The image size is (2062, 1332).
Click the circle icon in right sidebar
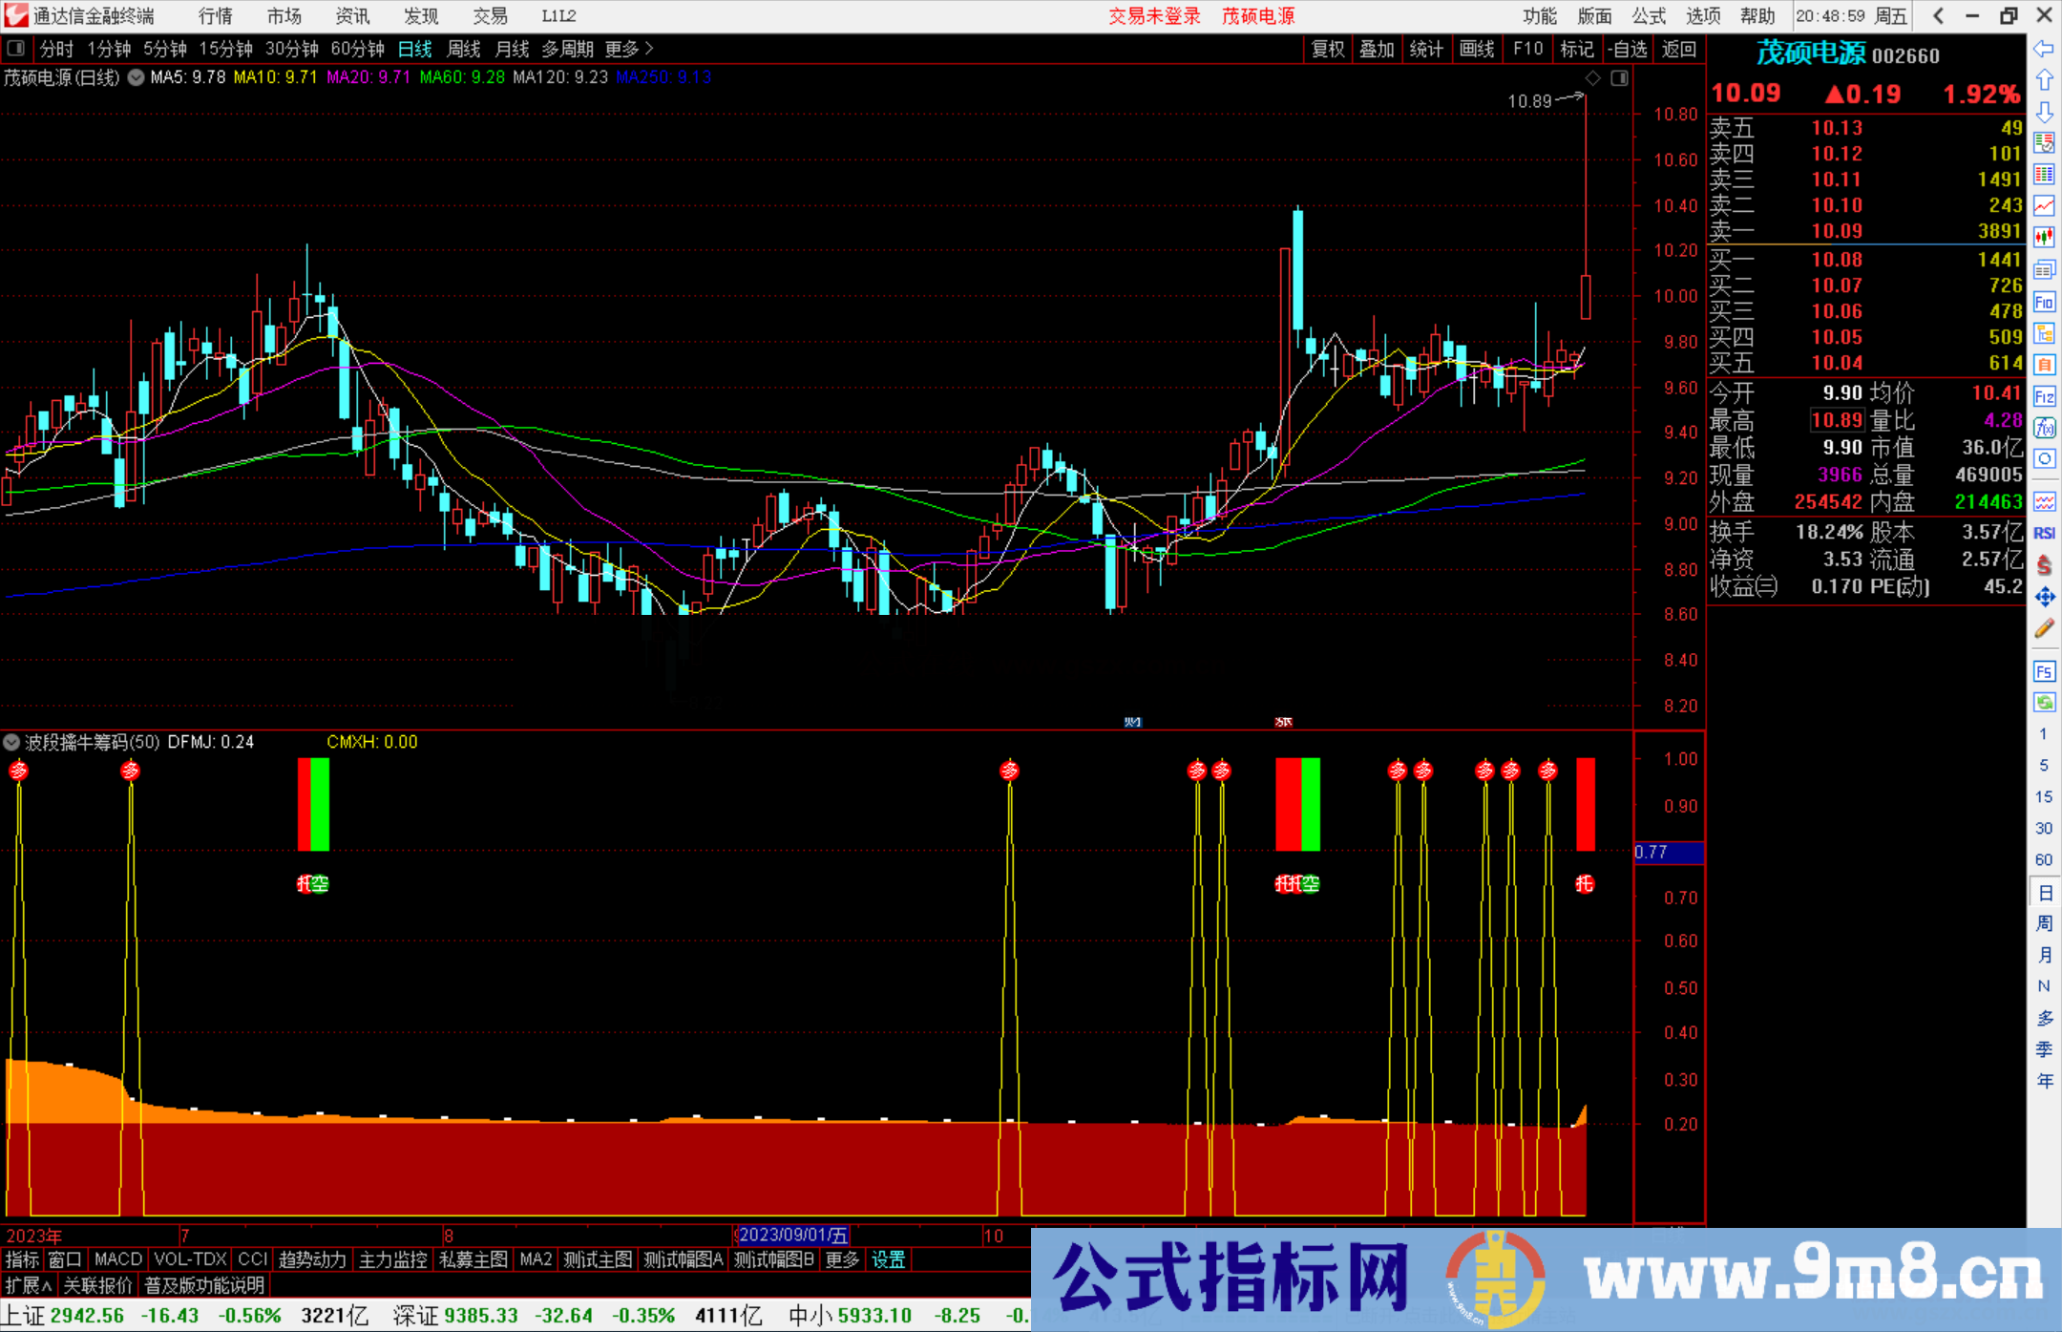[2044, 459]
